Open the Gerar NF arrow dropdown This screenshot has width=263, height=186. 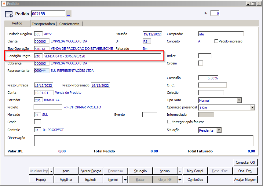180,180
